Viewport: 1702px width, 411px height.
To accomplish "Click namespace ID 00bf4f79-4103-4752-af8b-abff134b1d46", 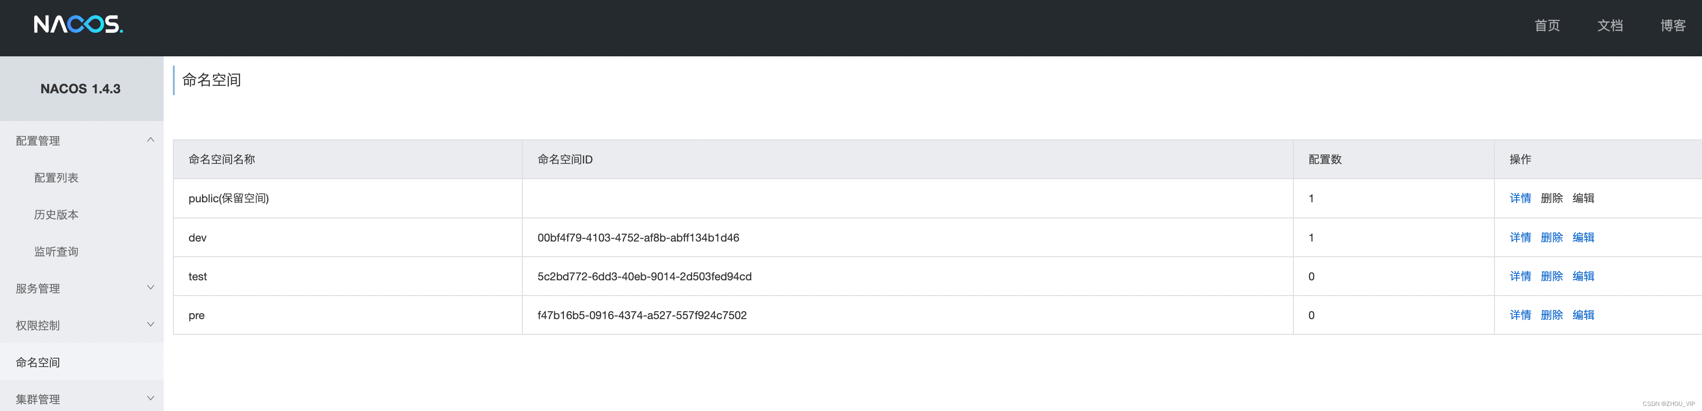I will (x=638, y=237).
